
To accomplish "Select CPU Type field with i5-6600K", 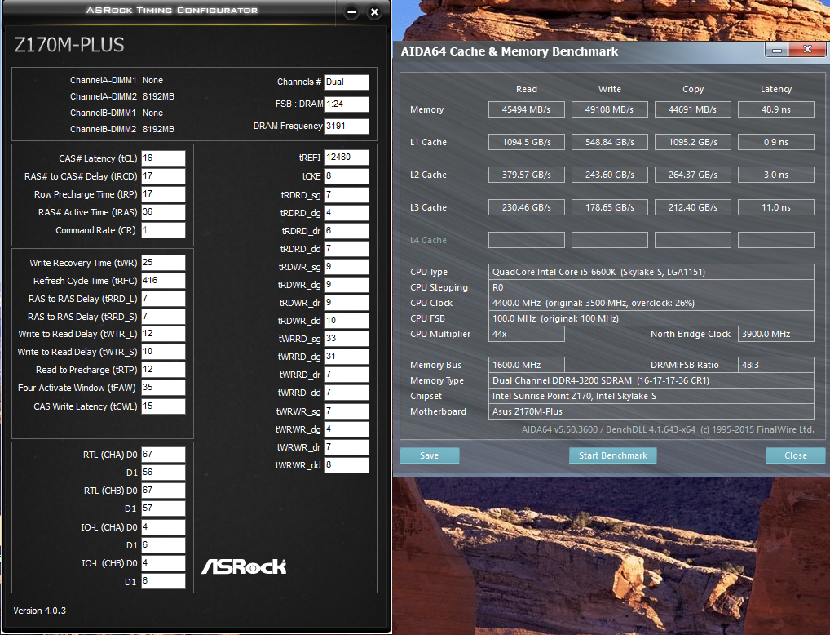I will (x=651, y=272).
